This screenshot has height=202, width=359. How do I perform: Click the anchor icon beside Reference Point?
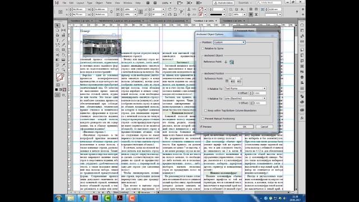coord(225,62)
